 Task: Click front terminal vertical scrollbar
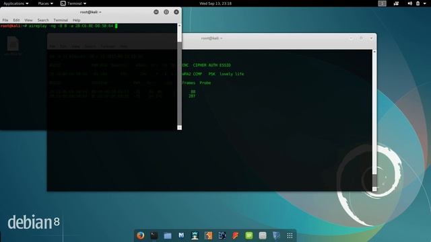(180, 76)
